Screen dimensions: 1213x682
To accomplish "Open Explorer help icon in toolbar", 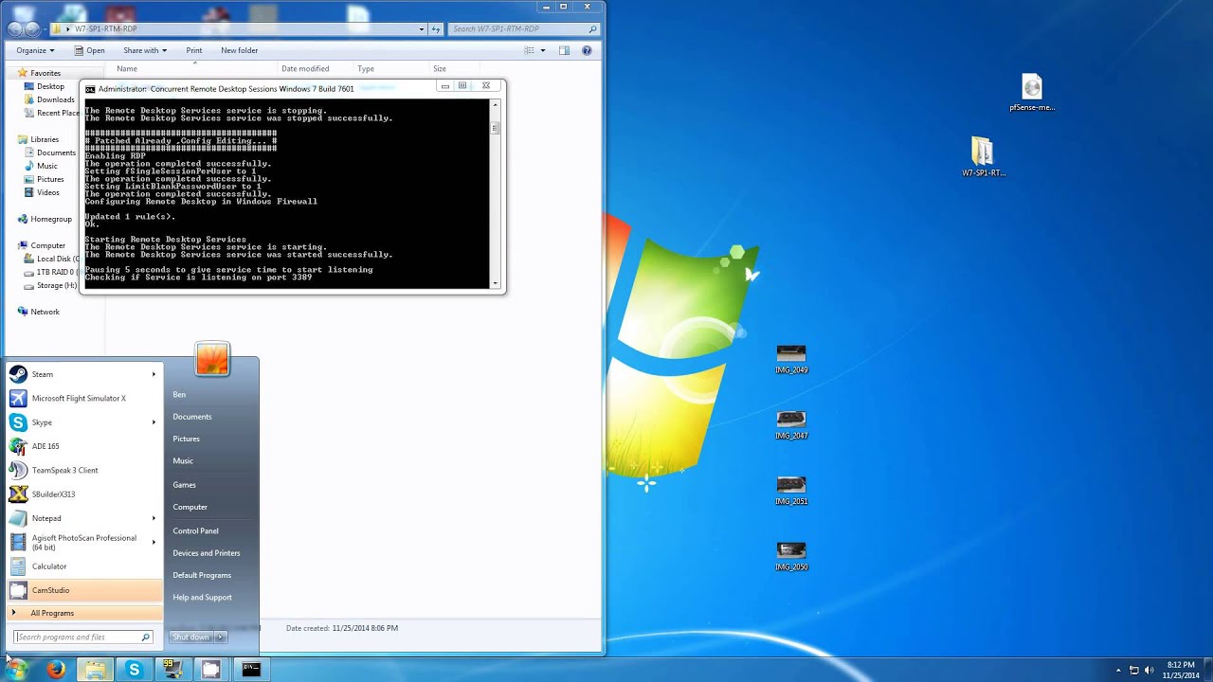I will pos(587,50).
